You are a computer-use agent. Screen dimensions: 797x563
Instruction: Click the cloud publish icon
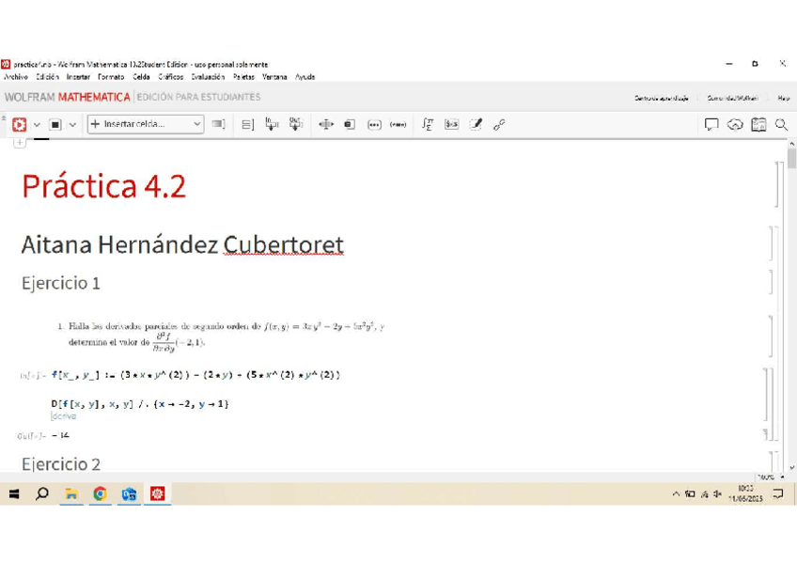735,124
